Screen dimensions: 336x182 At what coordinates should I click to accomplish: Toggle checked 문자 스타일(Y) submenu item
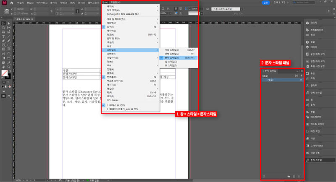(x=178, y=58)
